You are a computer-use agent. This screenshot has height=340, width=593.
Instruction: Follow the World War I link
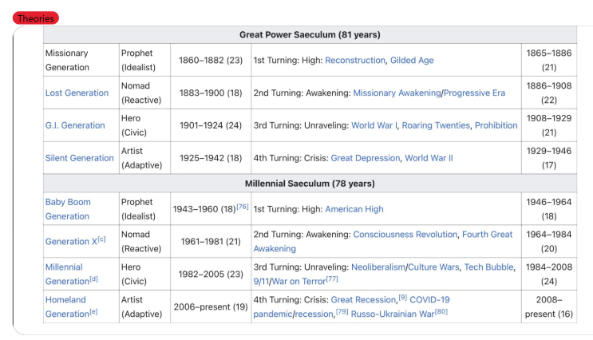pyautogui.click(x=374, y=125)
